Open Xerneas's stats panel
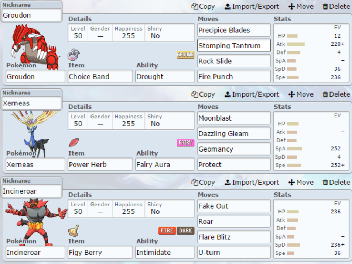 coord(311,141)
